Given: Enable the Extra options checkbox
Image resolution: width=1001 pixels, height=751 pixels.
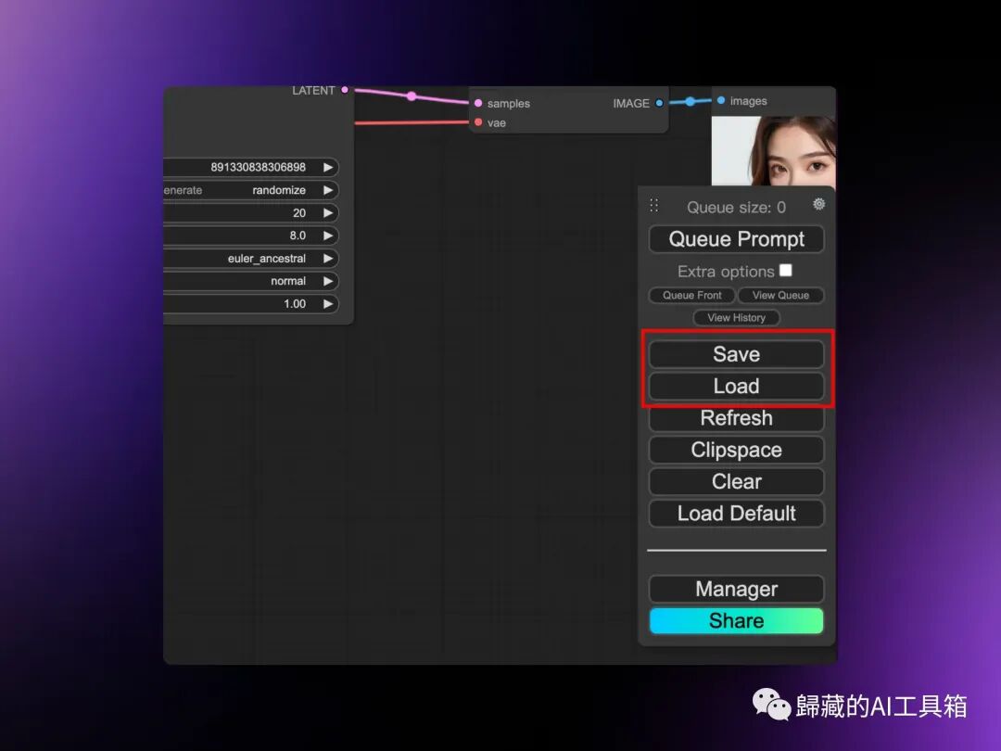Looking at the screenshot, I should pyautogui.click(x=786, y=271).
